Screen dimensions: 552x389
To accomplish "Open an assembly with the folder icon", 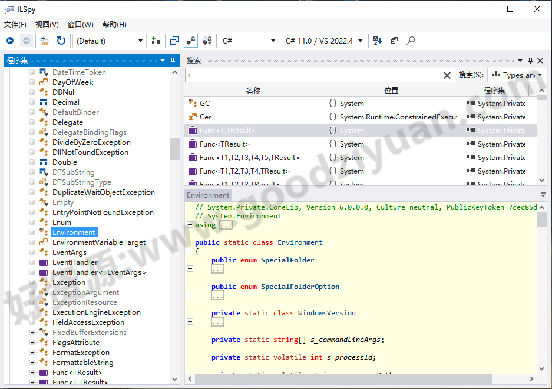I will point(44,41).
